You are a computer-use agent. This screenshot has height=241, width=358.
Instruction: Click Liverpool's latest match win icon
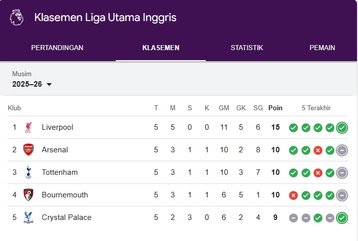click(342, 127)
